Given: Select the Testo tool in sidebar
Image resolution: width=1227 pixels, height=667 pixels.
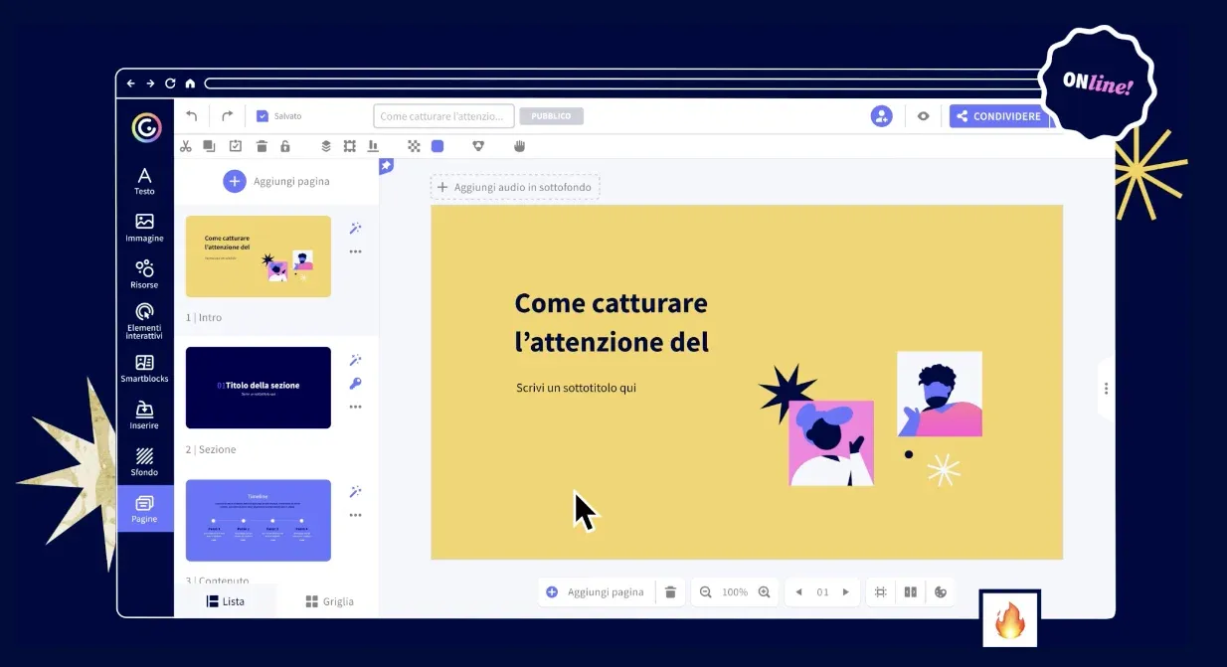Looking at the screenshot, I should pos(144,180).
